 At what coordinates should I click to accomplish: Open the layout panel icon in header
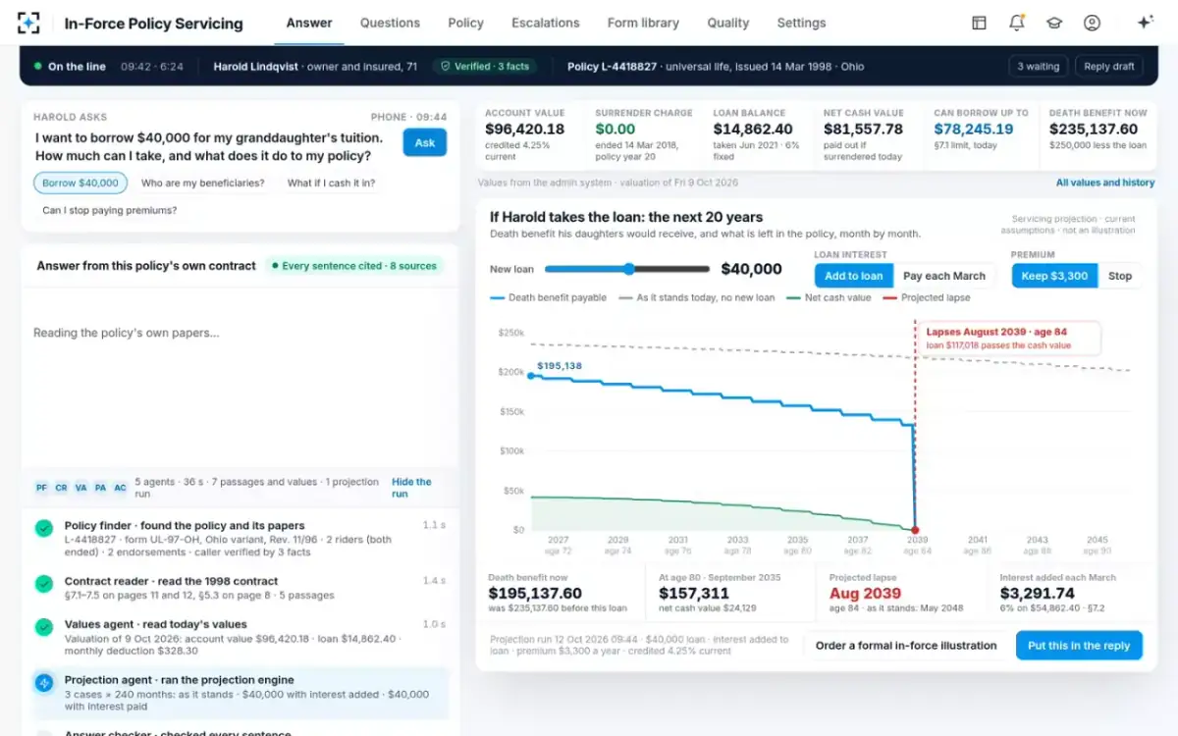click(x=979, y=23)
